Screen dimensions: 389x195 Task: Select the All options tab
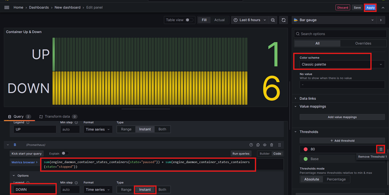point(317,43)
